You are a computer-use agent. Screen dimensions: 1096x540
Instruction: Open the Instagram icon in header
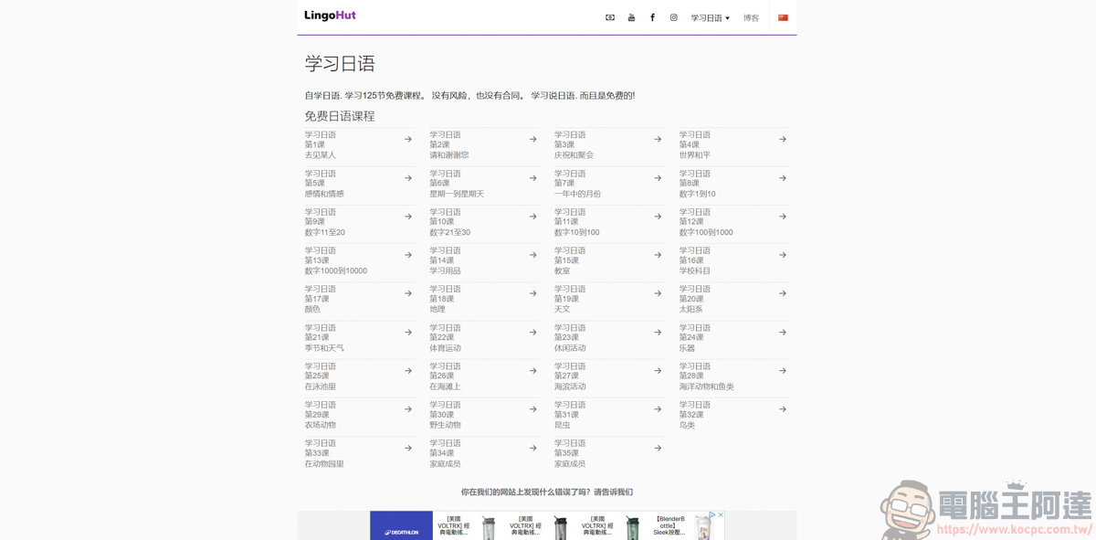point(674,17)
